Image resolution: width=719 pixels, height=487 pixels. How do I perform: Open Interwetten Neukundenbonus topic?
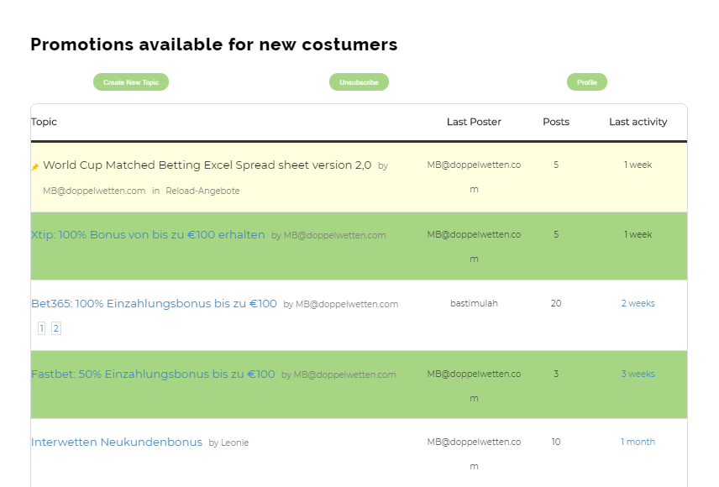point(117,442)
